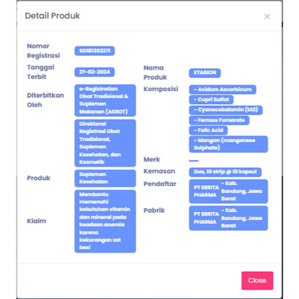
Task: Select the ETABION product name badge
Action: coord(205,73)
